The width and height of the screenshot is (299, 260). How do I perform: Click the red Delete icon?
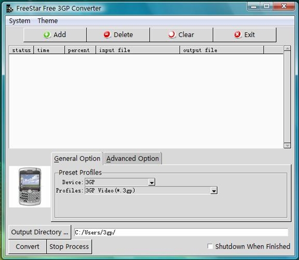pos(107,34)
